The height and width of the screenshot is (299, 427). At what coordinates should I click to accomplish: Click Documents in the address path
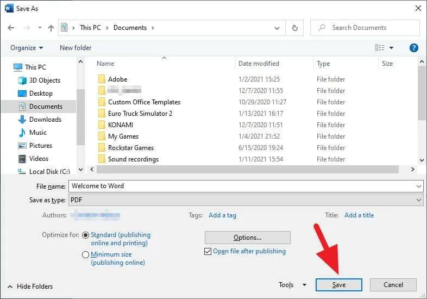(130, 28)
